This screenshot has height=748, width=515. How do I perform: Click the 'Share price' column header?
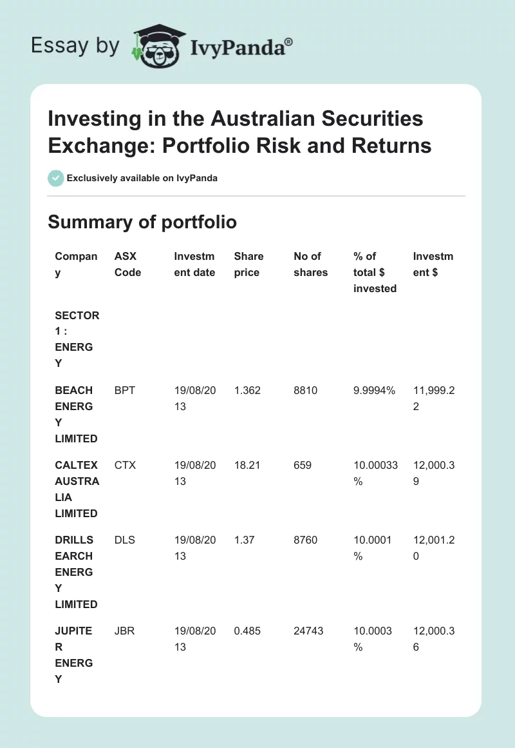pos(248,264)
